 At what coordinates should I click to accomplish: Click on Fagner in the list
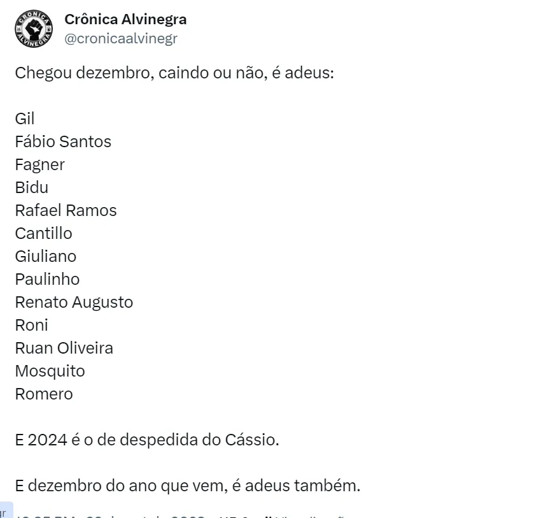point(40,164)
